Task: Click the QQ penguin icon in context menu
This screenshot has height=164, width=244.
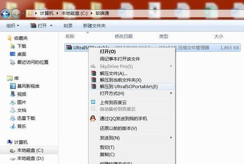Action: click(x=93, y=118)
